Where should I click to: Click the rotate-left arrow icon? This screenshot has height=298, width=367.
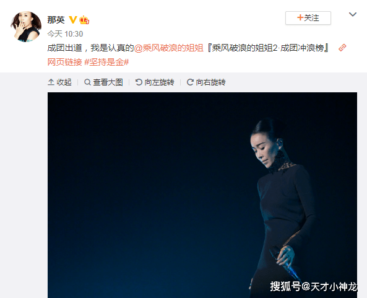point(139,82)
